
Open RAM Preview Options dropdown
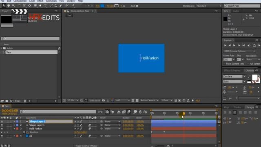tap(239, 51)
